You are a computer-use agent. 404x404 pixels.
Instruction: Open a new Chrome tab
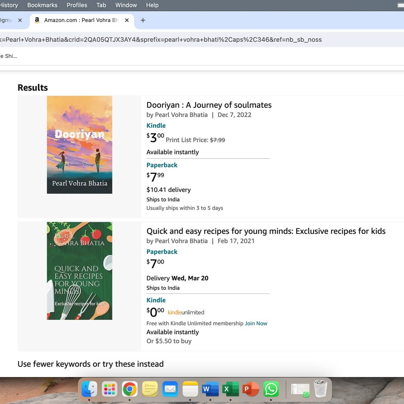(143, 20)
